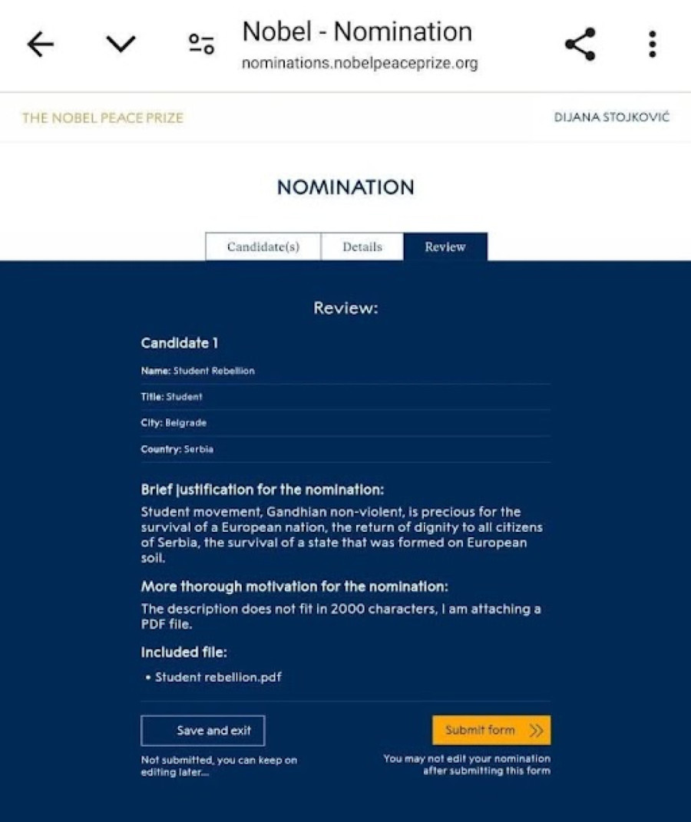Screen dimensions: 691x822
Task: Open site settings tune icon
Action: click(202, 45)
